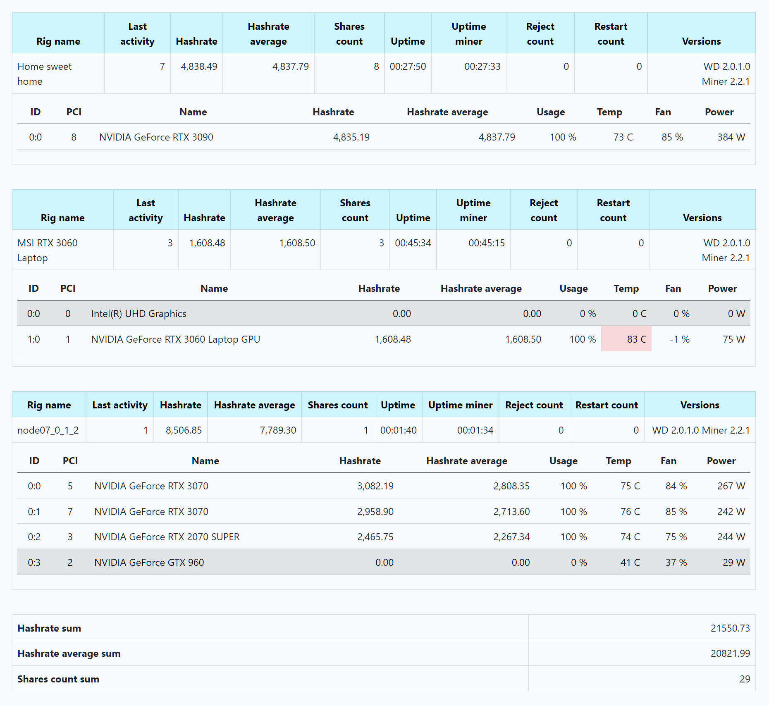Click the "Shares count sum" label
Viewport: 769px width, 706px height.
coord(58,679)
